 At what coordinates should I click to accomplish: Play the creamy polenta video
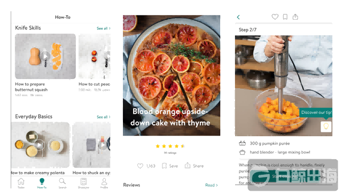click(40, 145)
